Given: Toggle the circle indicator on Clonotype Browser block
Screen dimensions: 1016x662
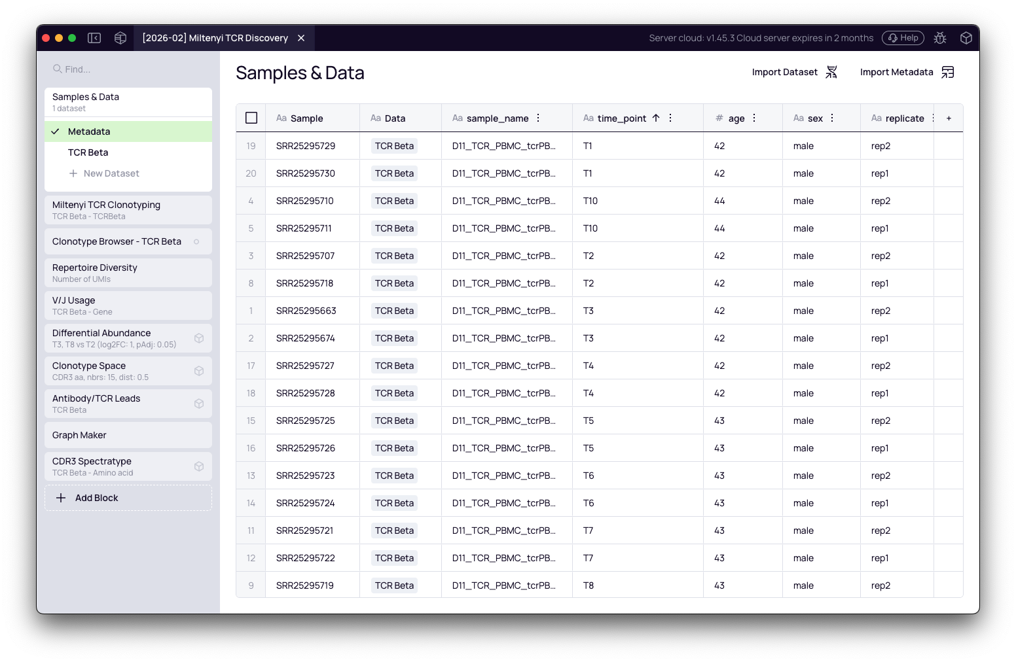Looking at the screenshot, I should tap(196, 241).
